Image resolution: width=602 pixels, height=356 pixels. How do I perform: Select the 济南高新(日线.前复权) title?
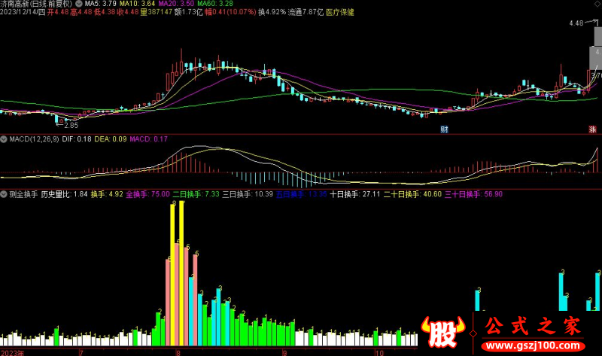pyautogui.click(x=36, y=4)
